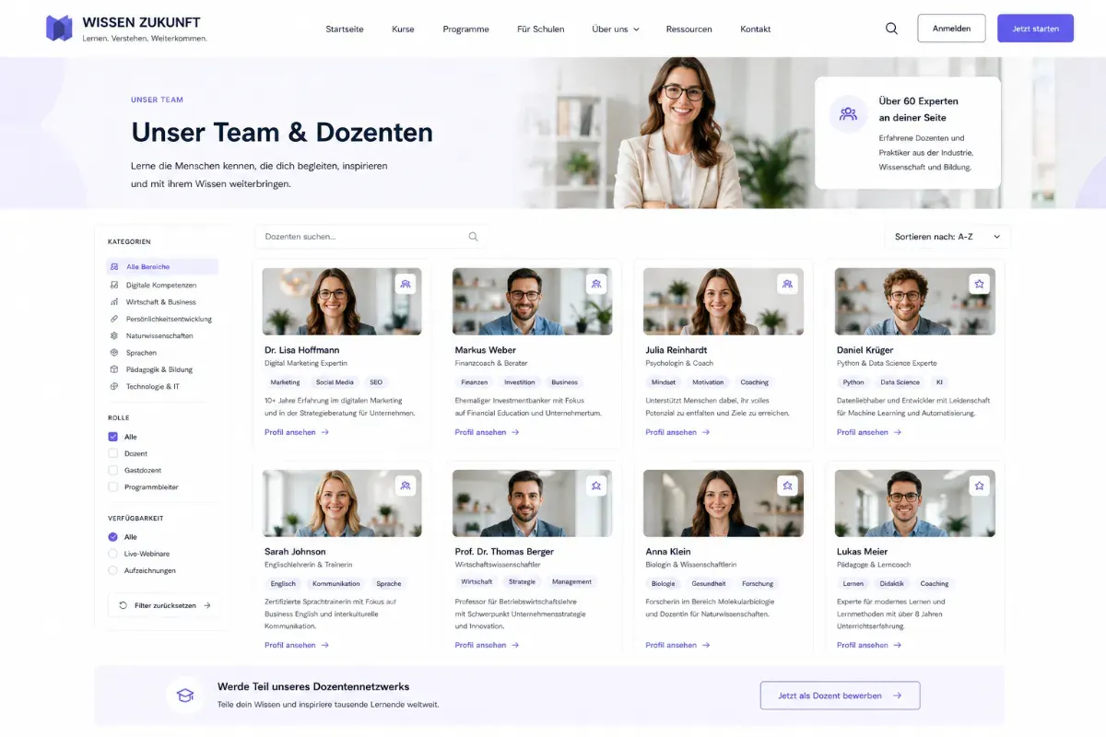Click star badge on Lukas Meier card

click(979, 485)
